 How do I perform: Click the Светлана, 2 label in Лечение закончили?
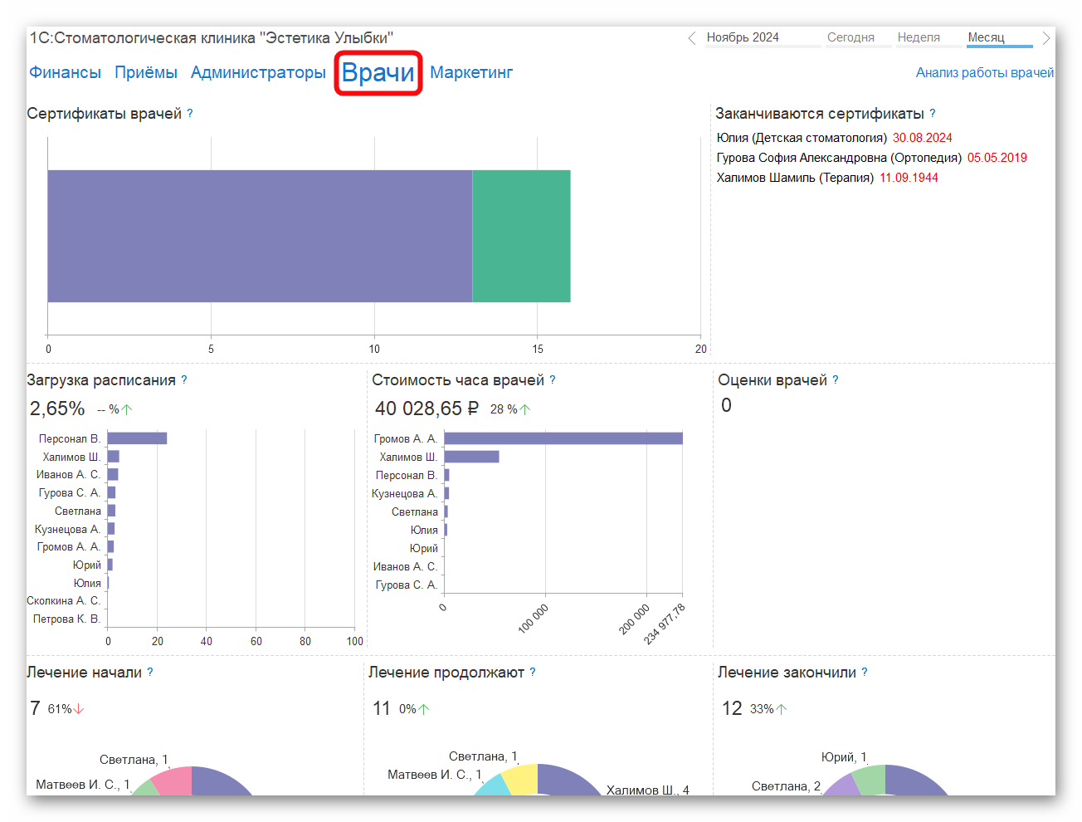click(x=787, y=786)
